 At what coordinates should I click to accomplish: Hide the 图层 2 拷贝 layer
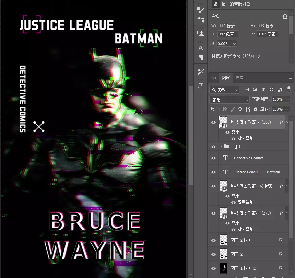pos(213,240)
